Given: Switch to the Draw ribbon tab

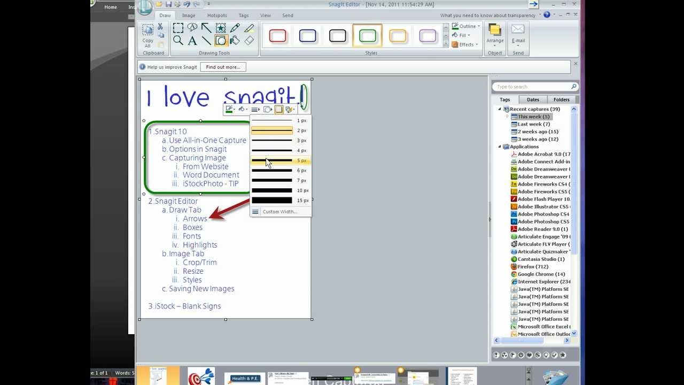Looking at the screenshot, I should click(165, 16).
